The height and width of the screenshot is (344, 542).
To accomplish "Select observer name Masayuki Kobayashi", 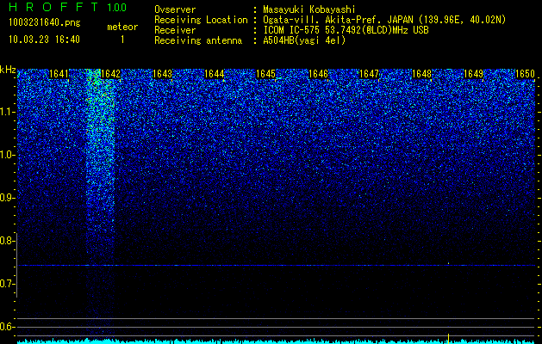I will pyautogui.click(x=309, y=9).
